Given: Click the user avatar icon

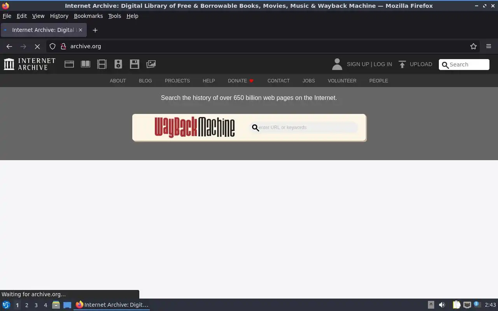Looking at the screenshot, I should click(x=337, y=64).
